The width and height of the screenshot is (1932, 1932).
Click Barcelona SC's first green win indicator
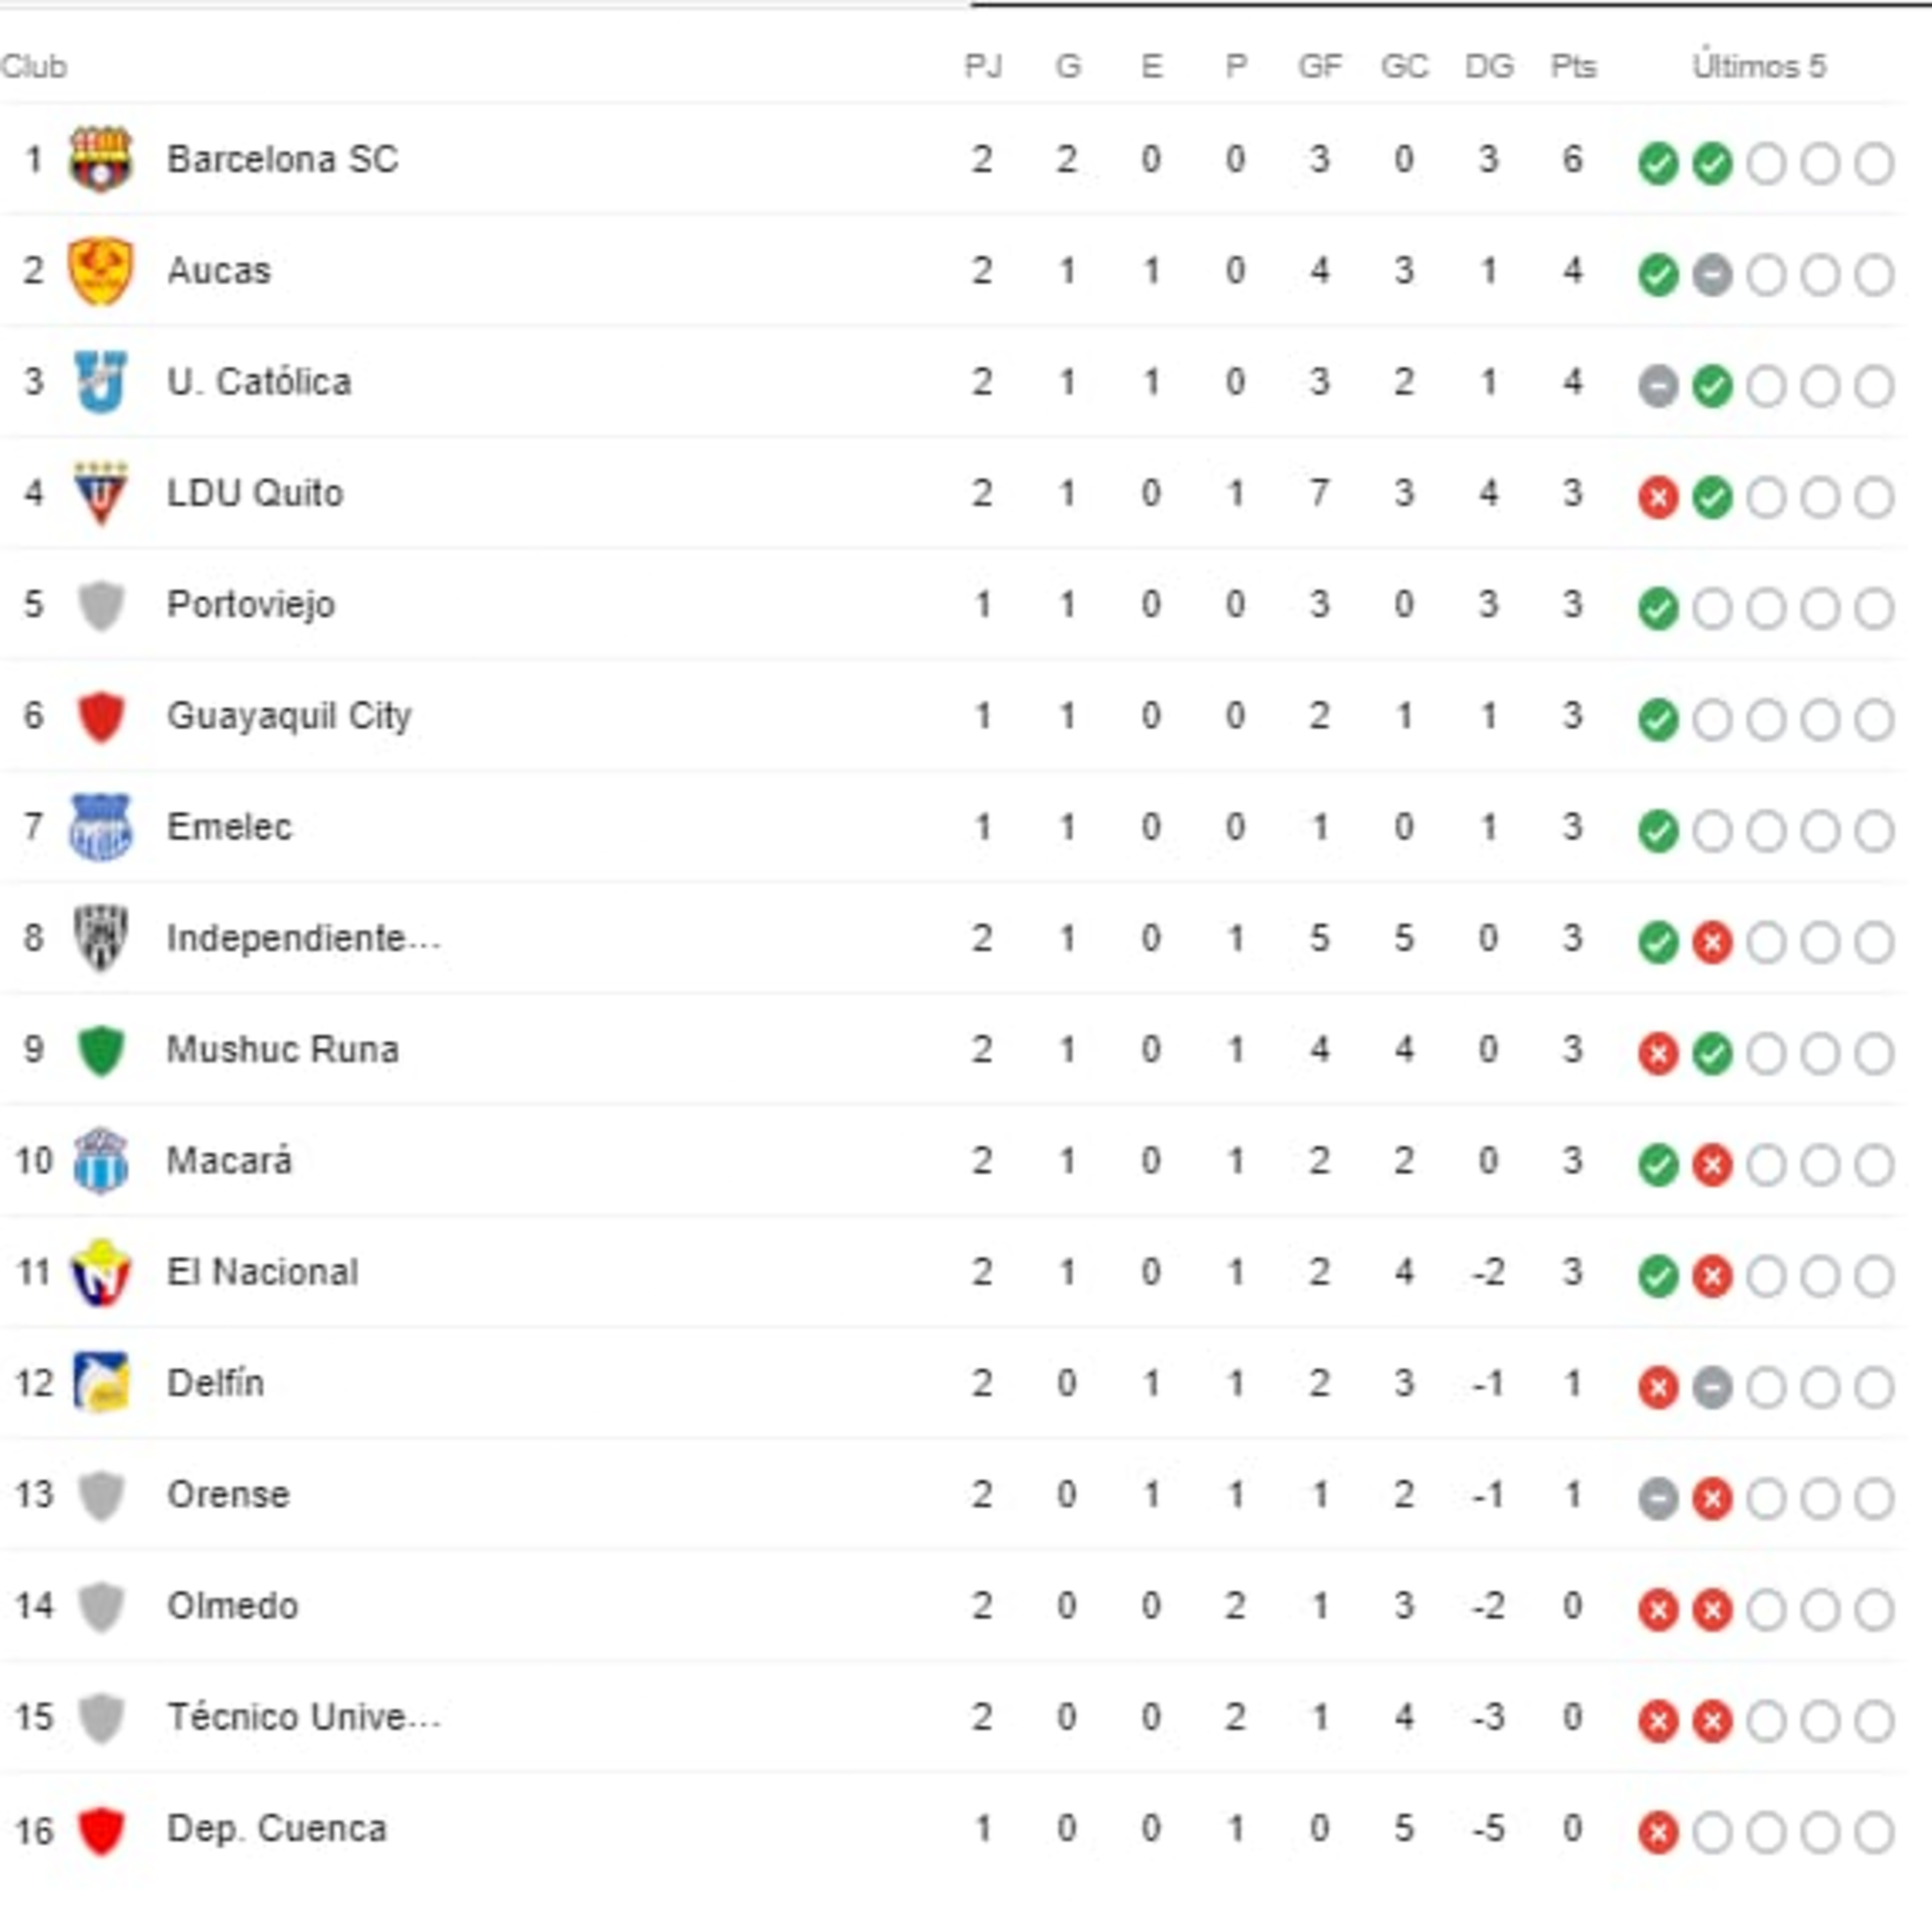tap(1657, 163)
